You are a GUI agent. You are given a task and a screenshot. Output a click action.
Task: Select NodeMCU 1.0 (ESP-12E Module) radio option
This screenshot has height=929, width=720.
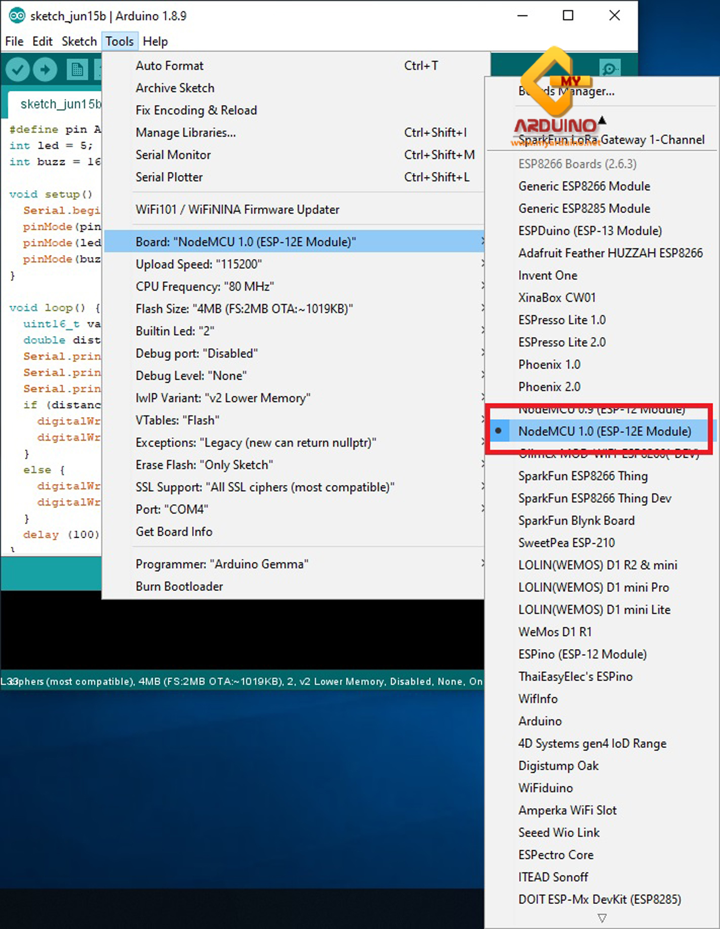point(604,431)
